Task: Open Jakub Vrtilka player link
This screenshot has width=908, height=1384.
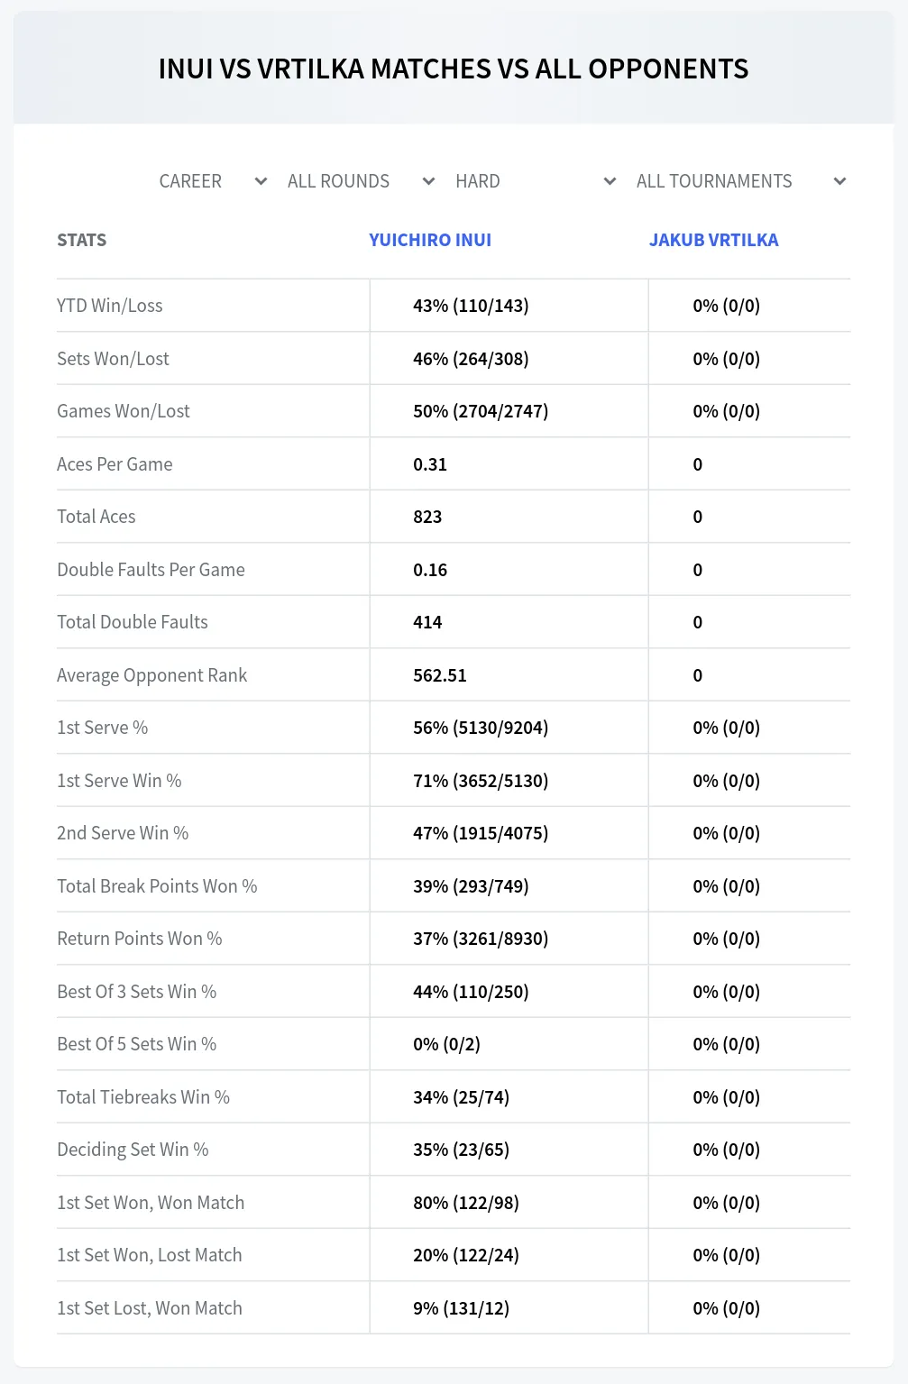Action: 714,240
